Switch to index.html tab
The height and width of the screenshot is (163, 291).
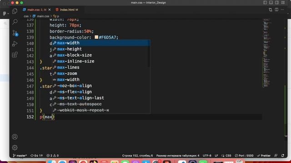tap(67, 10)
